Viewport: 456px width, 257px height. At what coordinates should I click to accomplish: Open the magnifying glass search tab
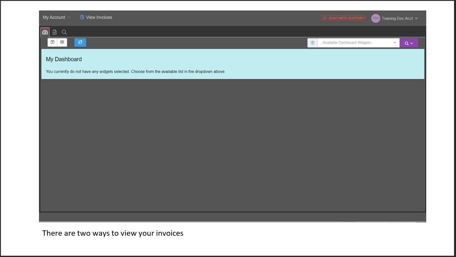click(64, 32)
